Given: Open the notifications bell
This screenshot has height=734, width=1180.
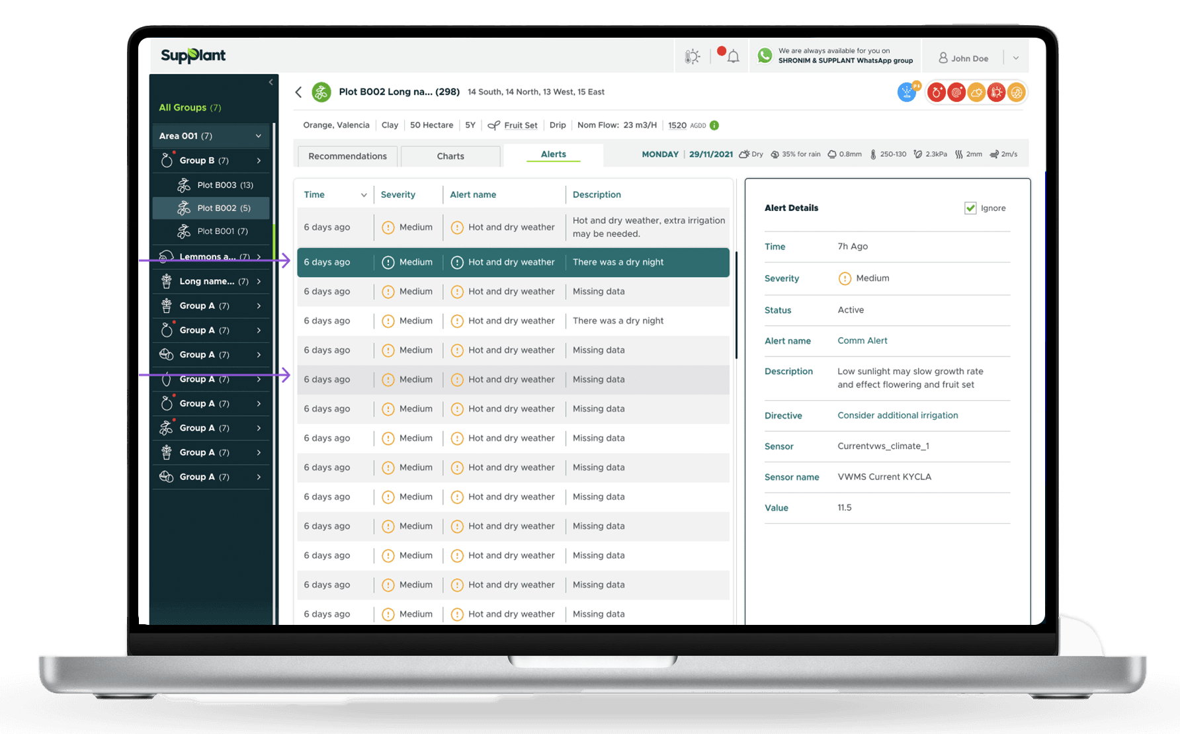Looking at the screenshot, I should pyautogui.click(x=733, y=57).
